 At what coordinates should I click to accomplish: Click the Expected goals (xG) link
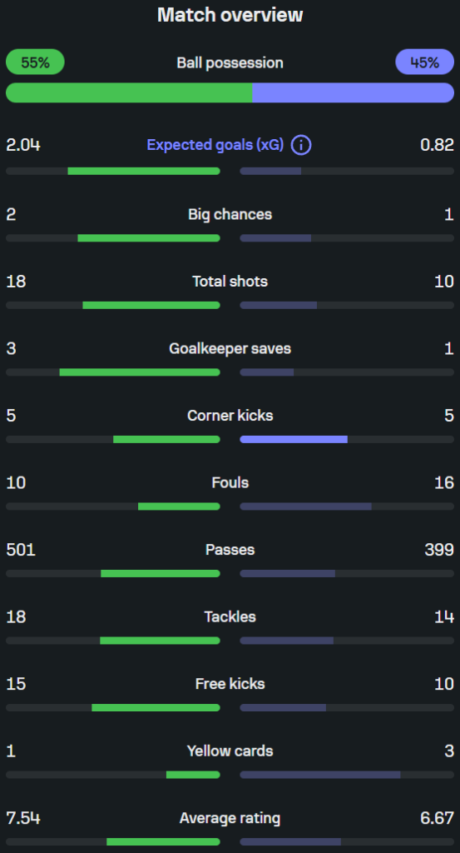click(215, 145)
